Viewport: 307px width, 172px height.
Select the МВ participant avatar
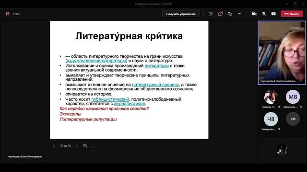pos(293,97)
